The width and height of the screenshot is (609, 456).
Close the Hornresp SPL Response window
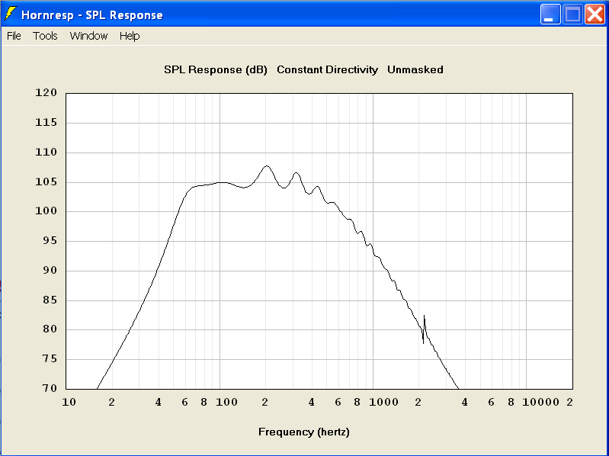(595, 14)
